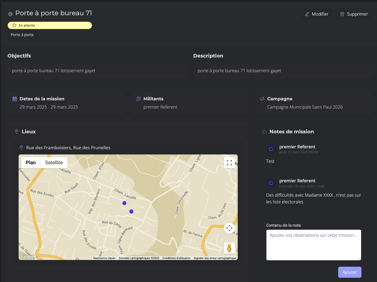
Task: Open the map camera pan controls
Action: pos(229,228)
